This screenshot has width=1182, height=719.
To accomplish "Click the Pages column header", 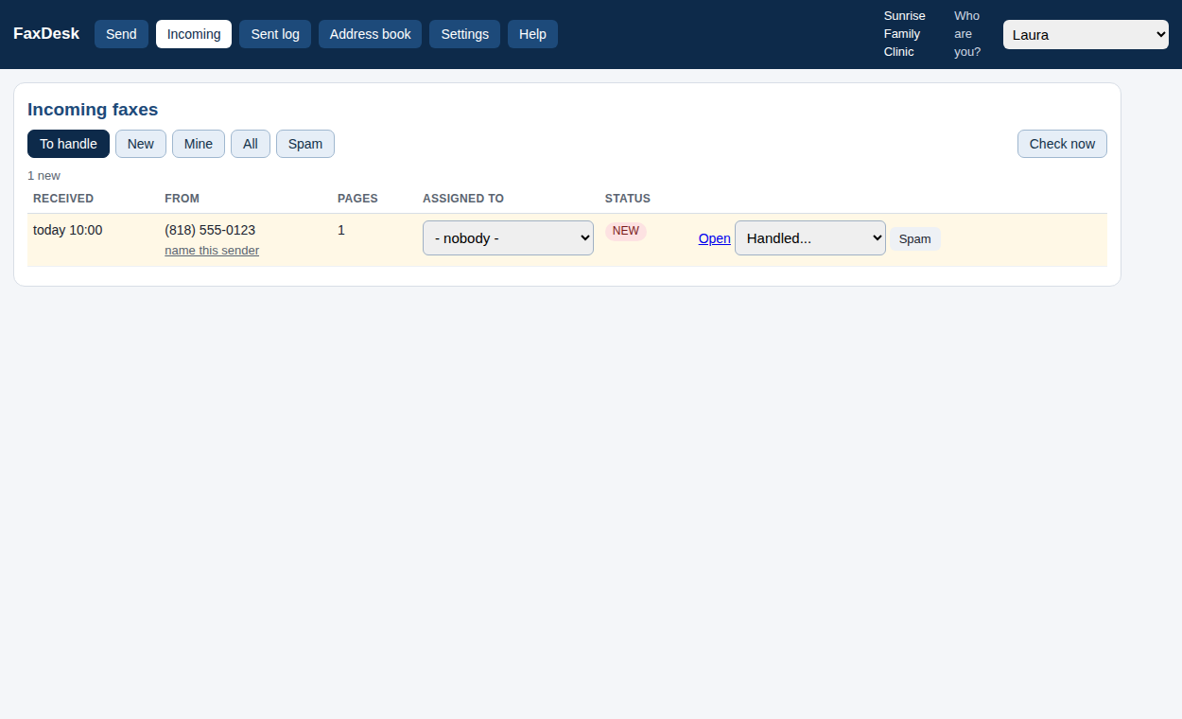I will 357,199.
